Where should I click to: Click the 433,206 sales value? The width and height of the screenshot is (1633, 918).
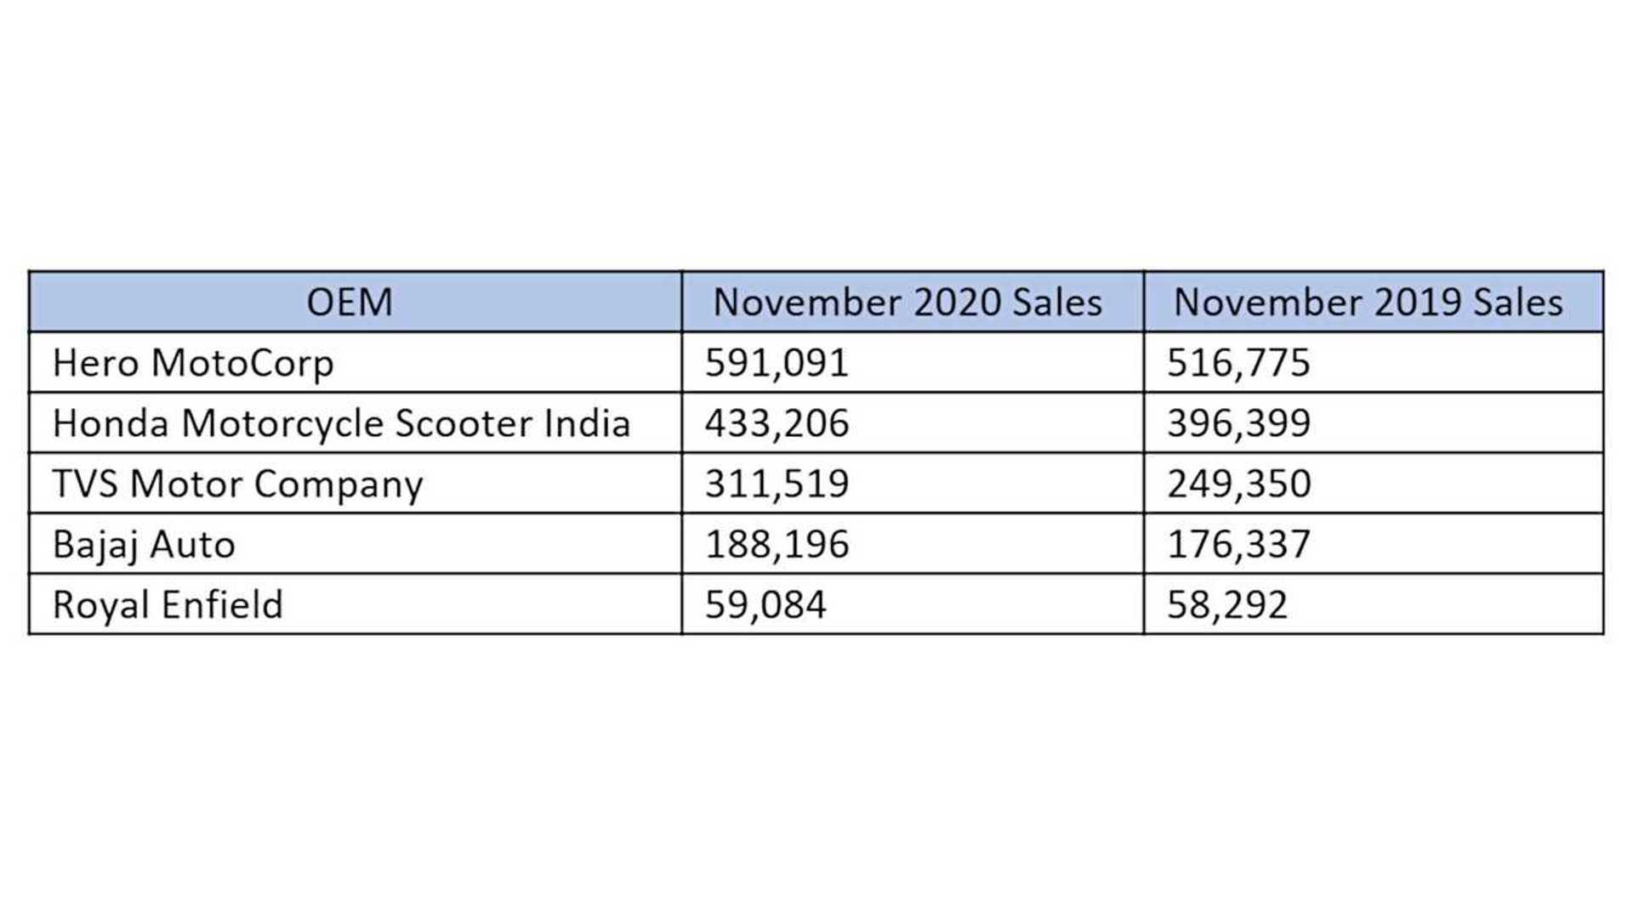pos(777,423)
